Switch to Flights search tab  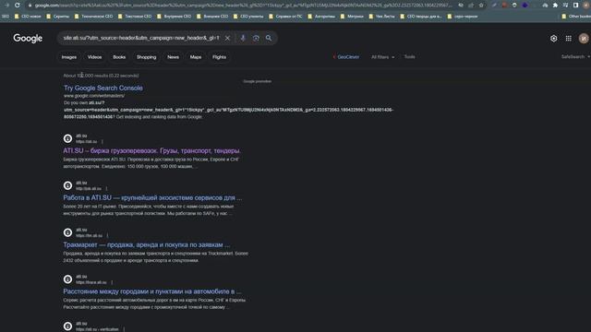click(x=220, y=57)
